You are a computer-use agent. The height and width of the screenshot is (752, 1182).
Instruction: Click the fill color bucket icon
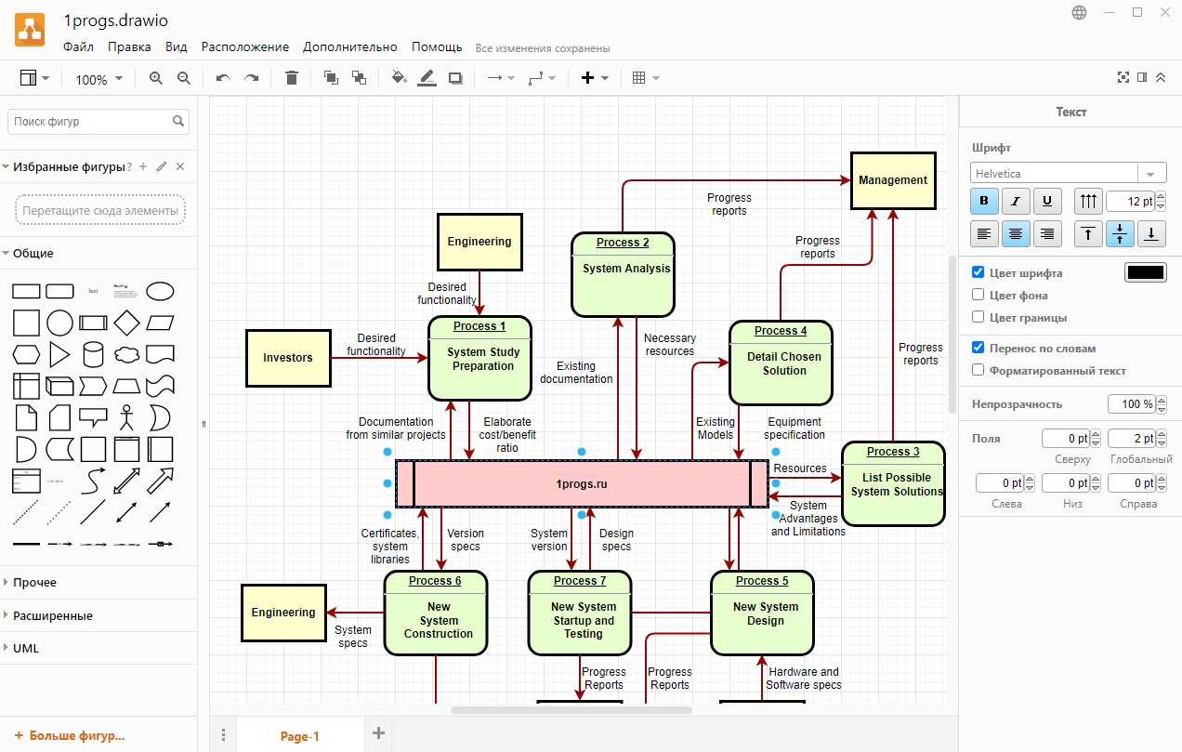399,79
